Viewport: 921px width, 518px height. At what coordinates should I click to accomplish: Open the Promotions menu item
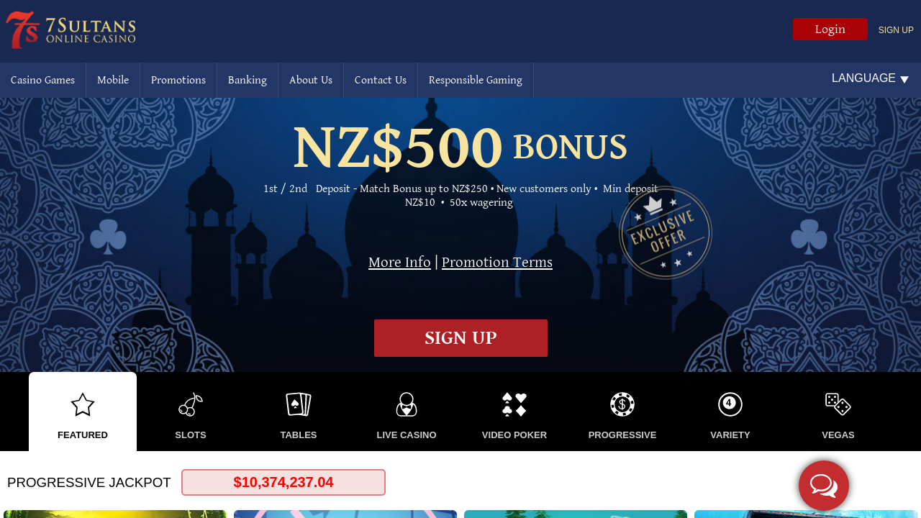(x=178, y=80)
